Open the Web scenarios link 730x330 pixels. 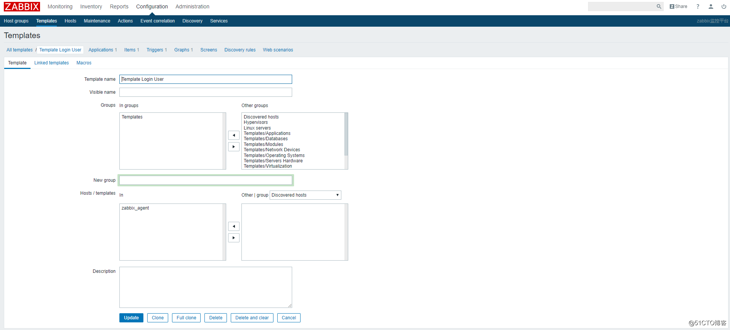coord(278,50)
